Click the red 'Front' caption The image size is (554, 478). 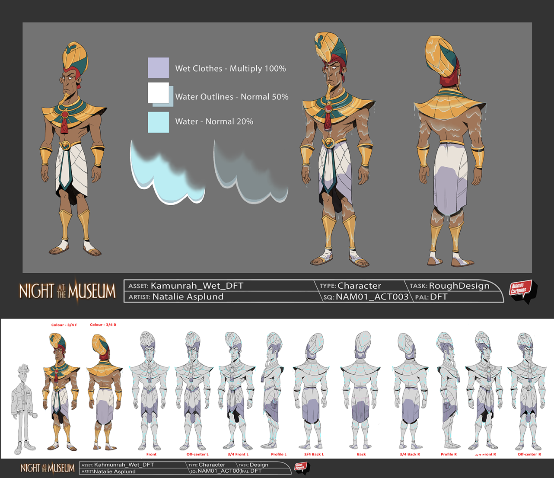click(151, 454)
